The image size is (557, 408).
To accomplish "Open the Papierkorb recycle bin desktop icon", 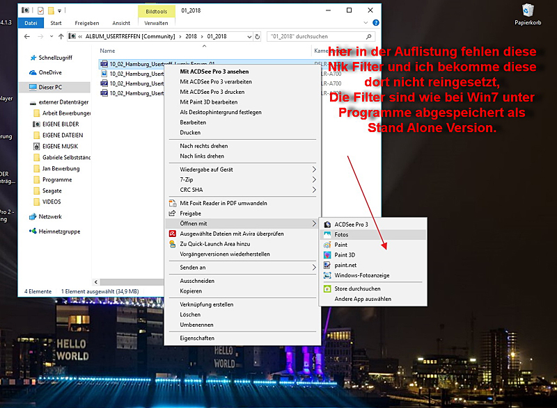I will 528,15.
